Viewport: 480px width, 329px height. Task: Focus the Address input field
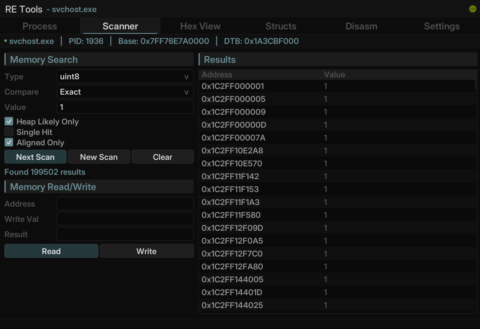(125, 204)
